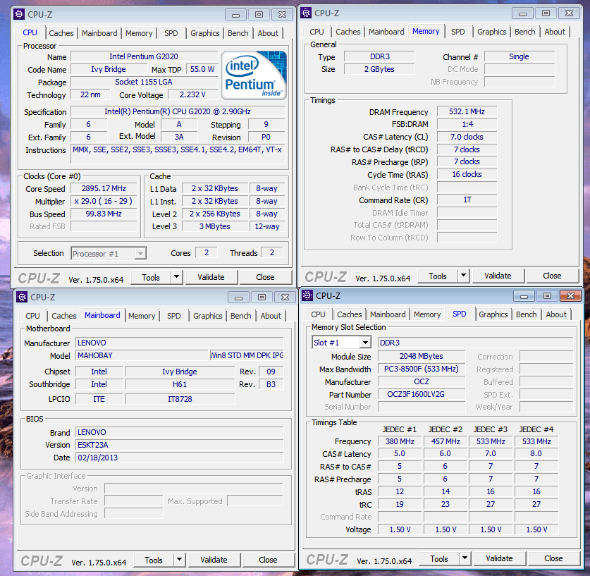The height and width of the screenshot is (576, 590).
Task: Click the Instructions field listing MMX, SSE
Action: 178,154
